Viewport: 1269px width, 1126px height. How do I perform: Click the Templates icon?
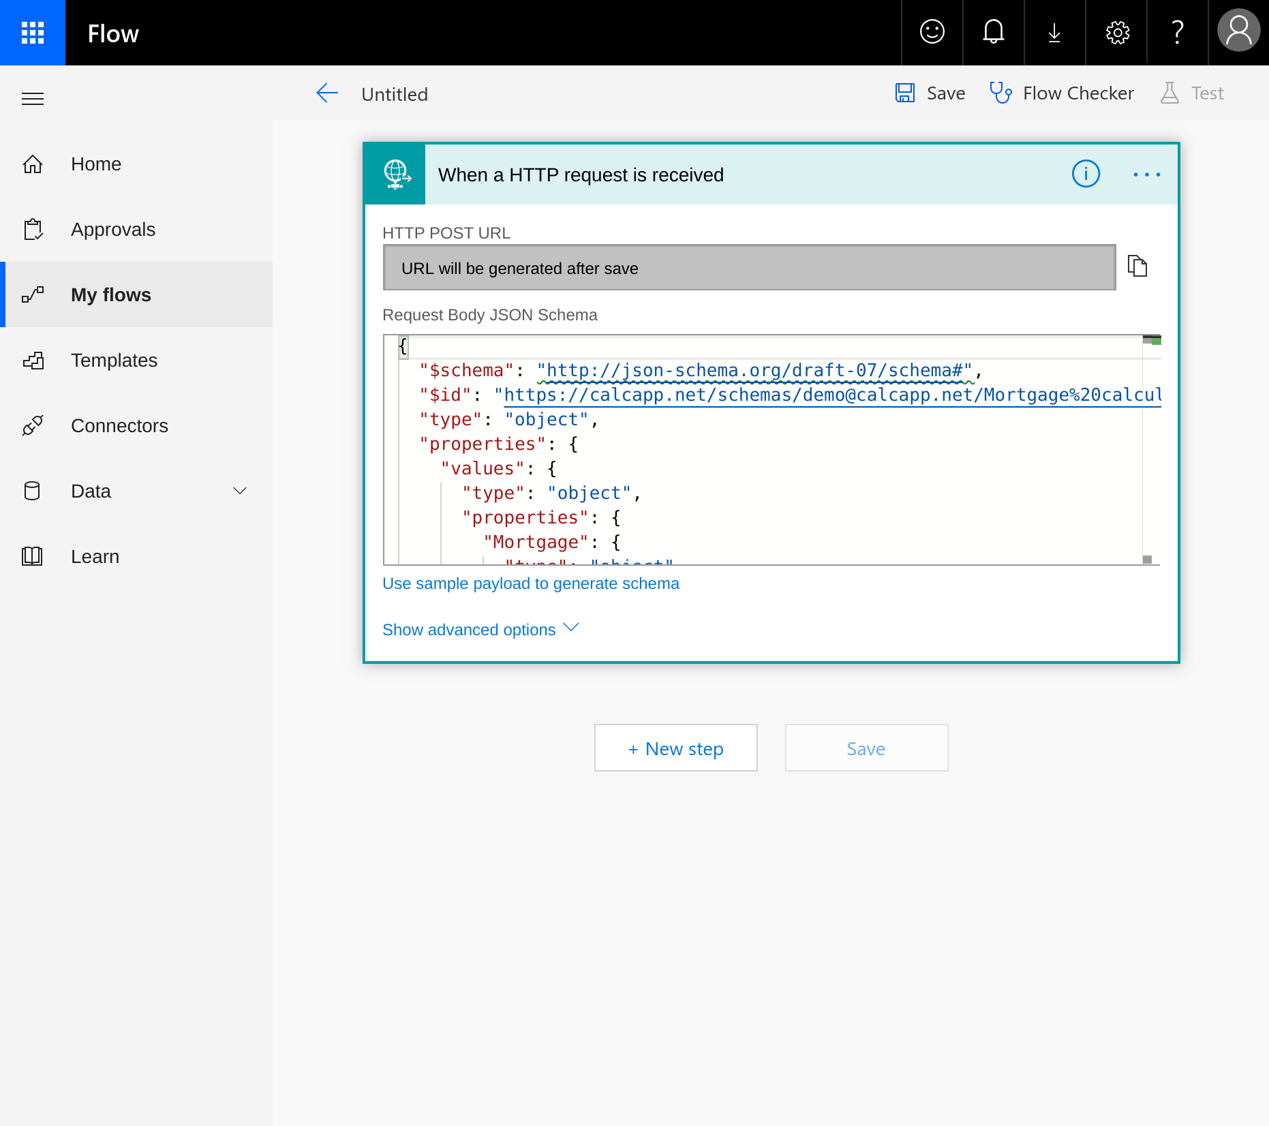pyautogui.click(x=33, y=361)
